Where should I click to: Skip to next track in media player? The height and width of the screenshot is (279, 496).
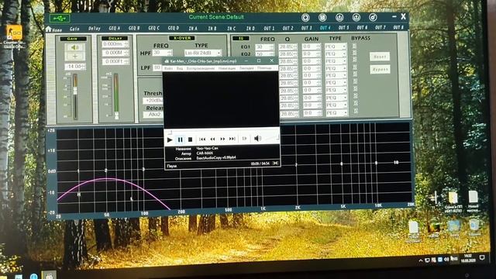coord(232,139)
